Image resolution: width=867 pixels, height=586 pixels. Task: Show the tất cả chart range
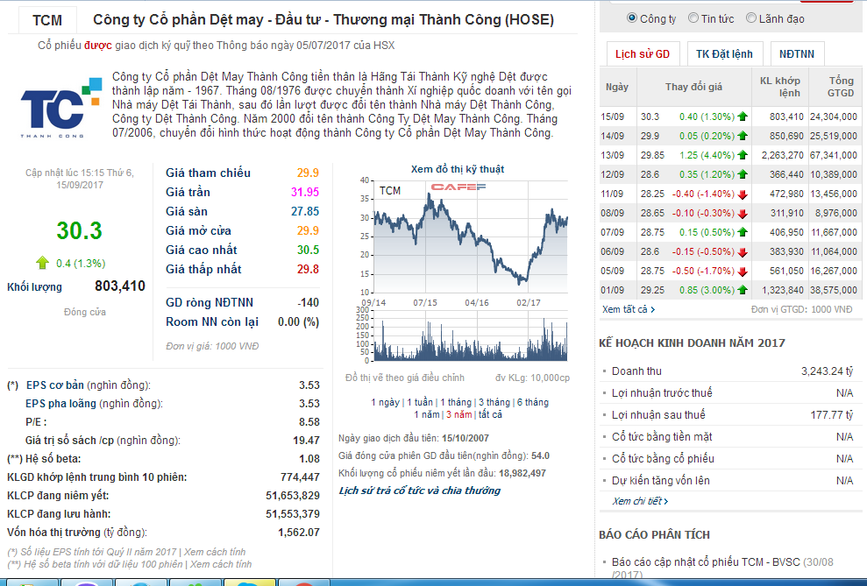[x=490, y=414]
